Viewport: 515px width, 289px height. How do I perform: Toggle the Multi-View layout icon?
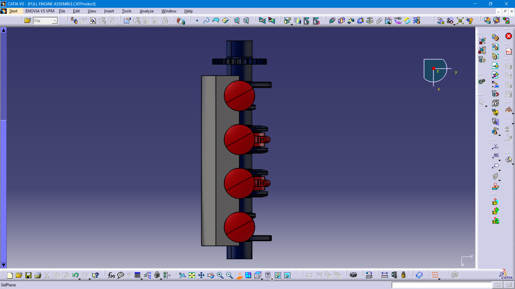tap(248, 275)
